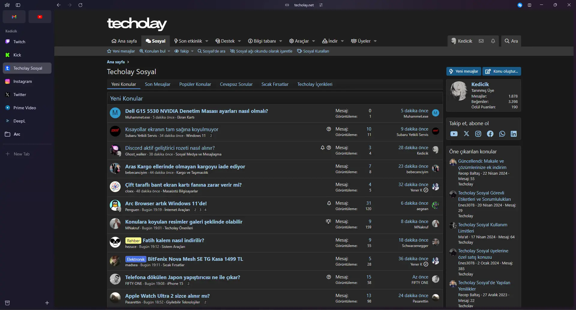Open Techolay's X social icon in the follow panel

tap(466, 134)
